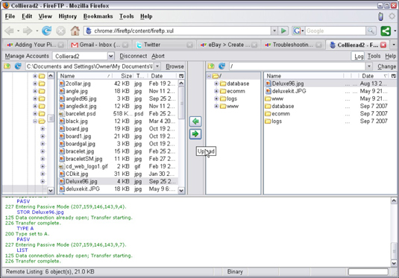This screenshot has width=399, height=278.
Task: Expand the www folder in the remote tree
Action: pyautogui.click(x=216, y=107)
